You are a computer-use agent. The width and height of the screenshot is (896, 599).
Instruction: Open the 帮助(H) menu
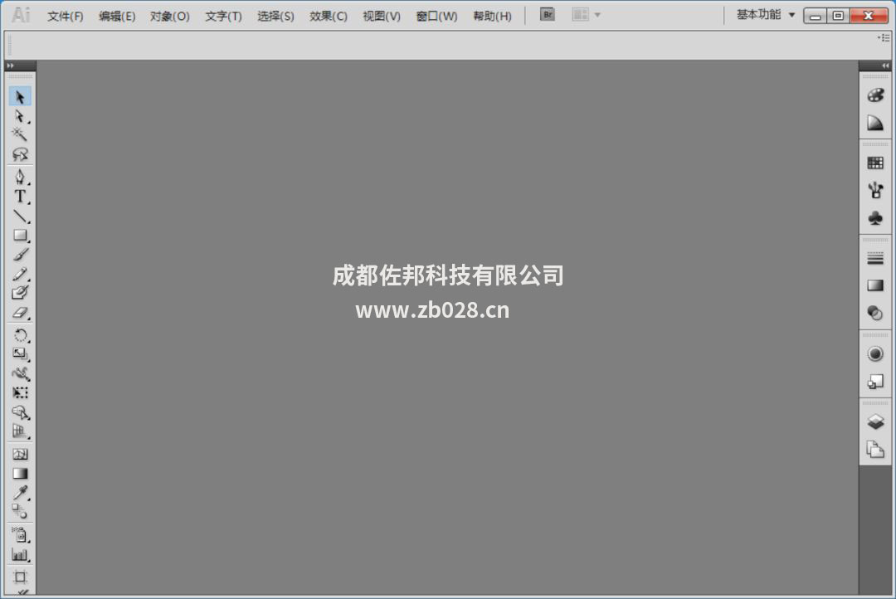pos(492,16)
